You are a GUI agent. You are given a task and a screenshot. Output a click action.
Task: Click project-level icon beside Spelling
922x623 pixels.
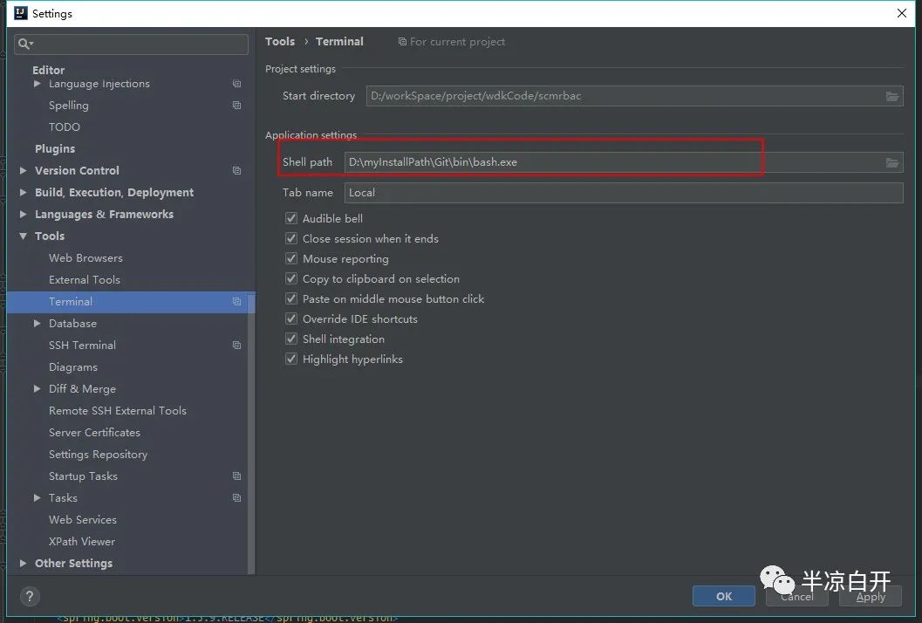tap(237, 106)
